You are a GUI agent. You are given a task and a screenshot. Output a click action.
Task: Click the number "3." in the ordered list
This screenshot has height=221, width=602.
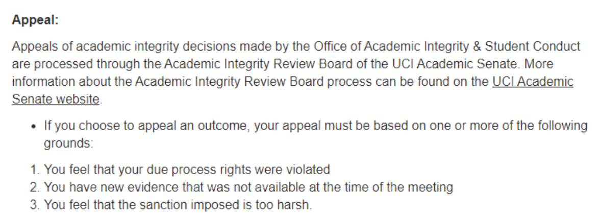(x=34, y=205)
